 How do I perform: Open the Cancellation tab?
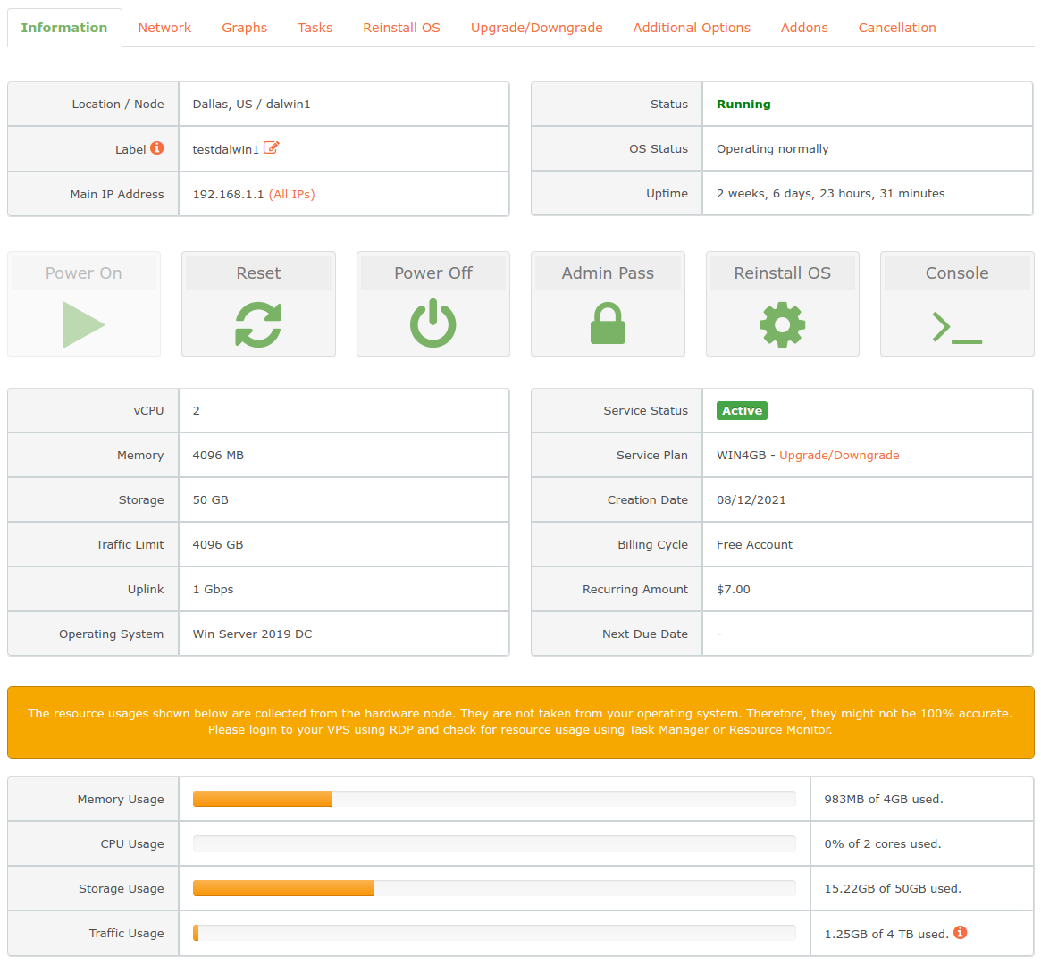(x=897, y=28)
